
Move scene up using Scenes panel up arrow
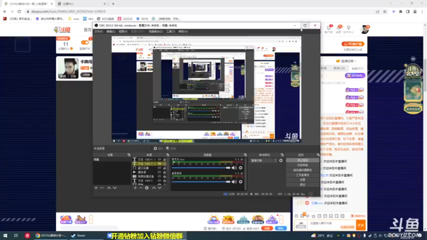(109, 188)
